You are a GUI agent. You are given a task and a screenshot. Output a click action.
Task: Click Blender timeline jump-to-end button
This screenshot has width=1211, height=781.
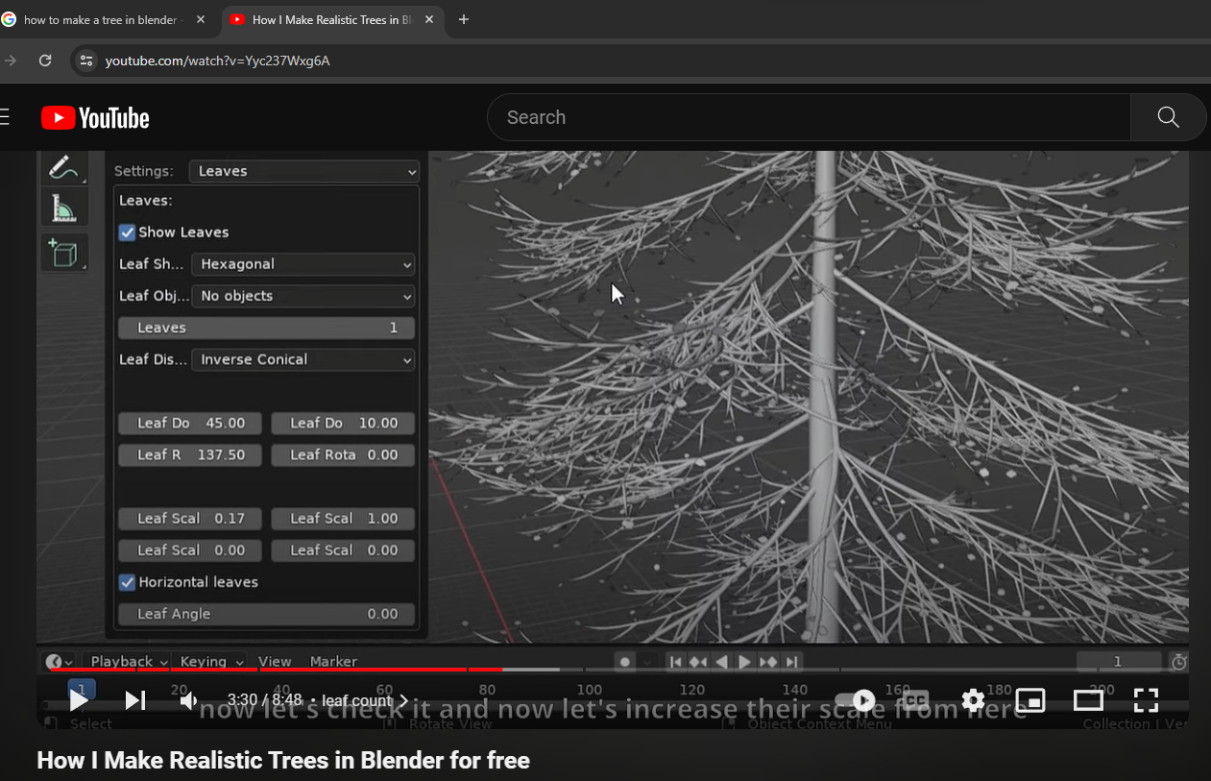[791, 662]
